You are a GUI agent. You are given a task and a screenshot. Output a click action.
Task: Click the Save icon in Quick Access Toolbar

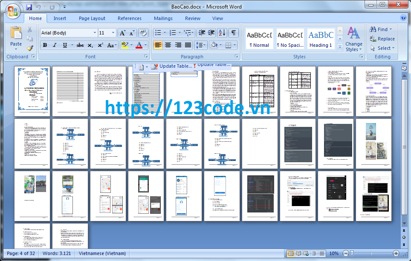tap(29, 7)
